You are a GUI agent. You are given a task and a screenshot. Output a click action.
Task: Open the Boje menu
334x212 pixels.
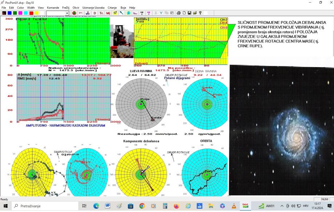tap(123, 8)
